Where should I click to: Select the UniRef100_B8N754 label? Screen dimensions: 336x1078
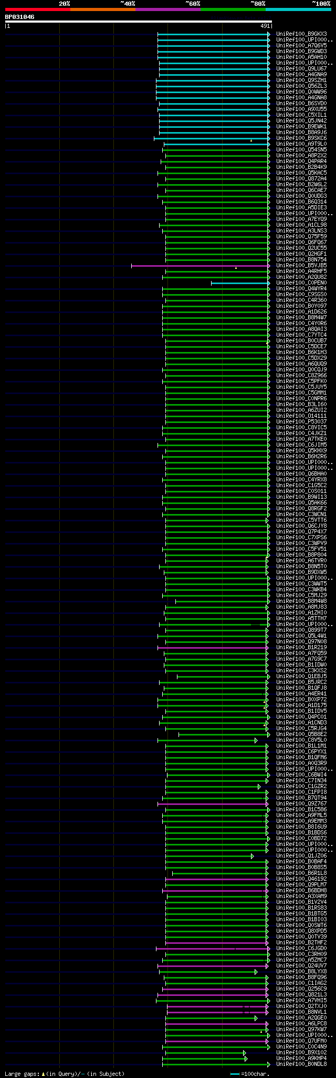(301, 260)
